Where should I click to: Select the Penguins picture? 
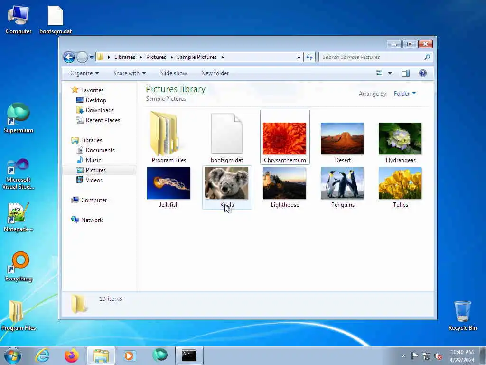point(343,187)
